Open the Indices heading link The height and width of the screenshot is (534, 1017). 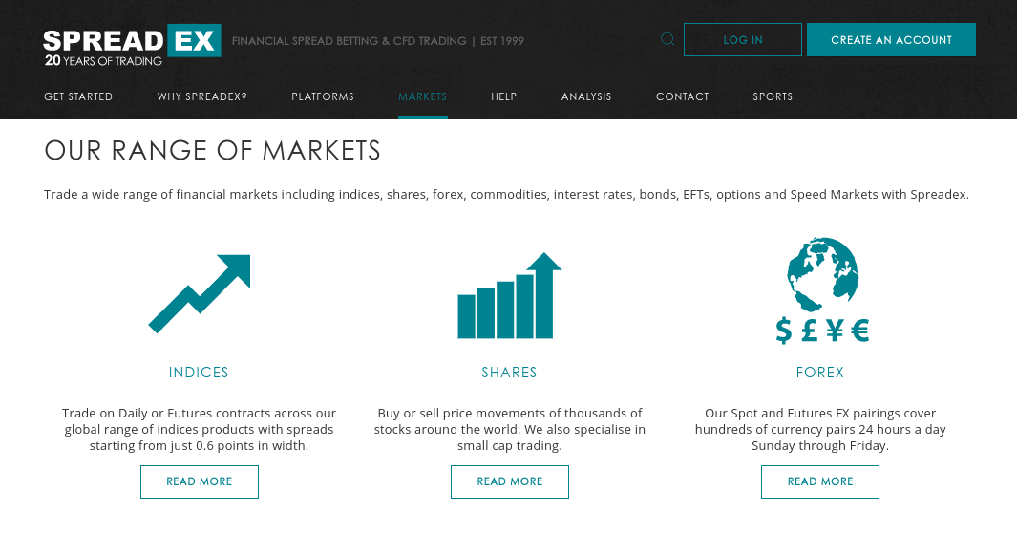click(x=199, y=373)
